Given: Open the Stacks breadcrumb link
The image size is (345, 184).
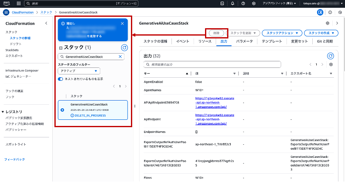Looking at the screenshot, I should (x=46, y=12).
